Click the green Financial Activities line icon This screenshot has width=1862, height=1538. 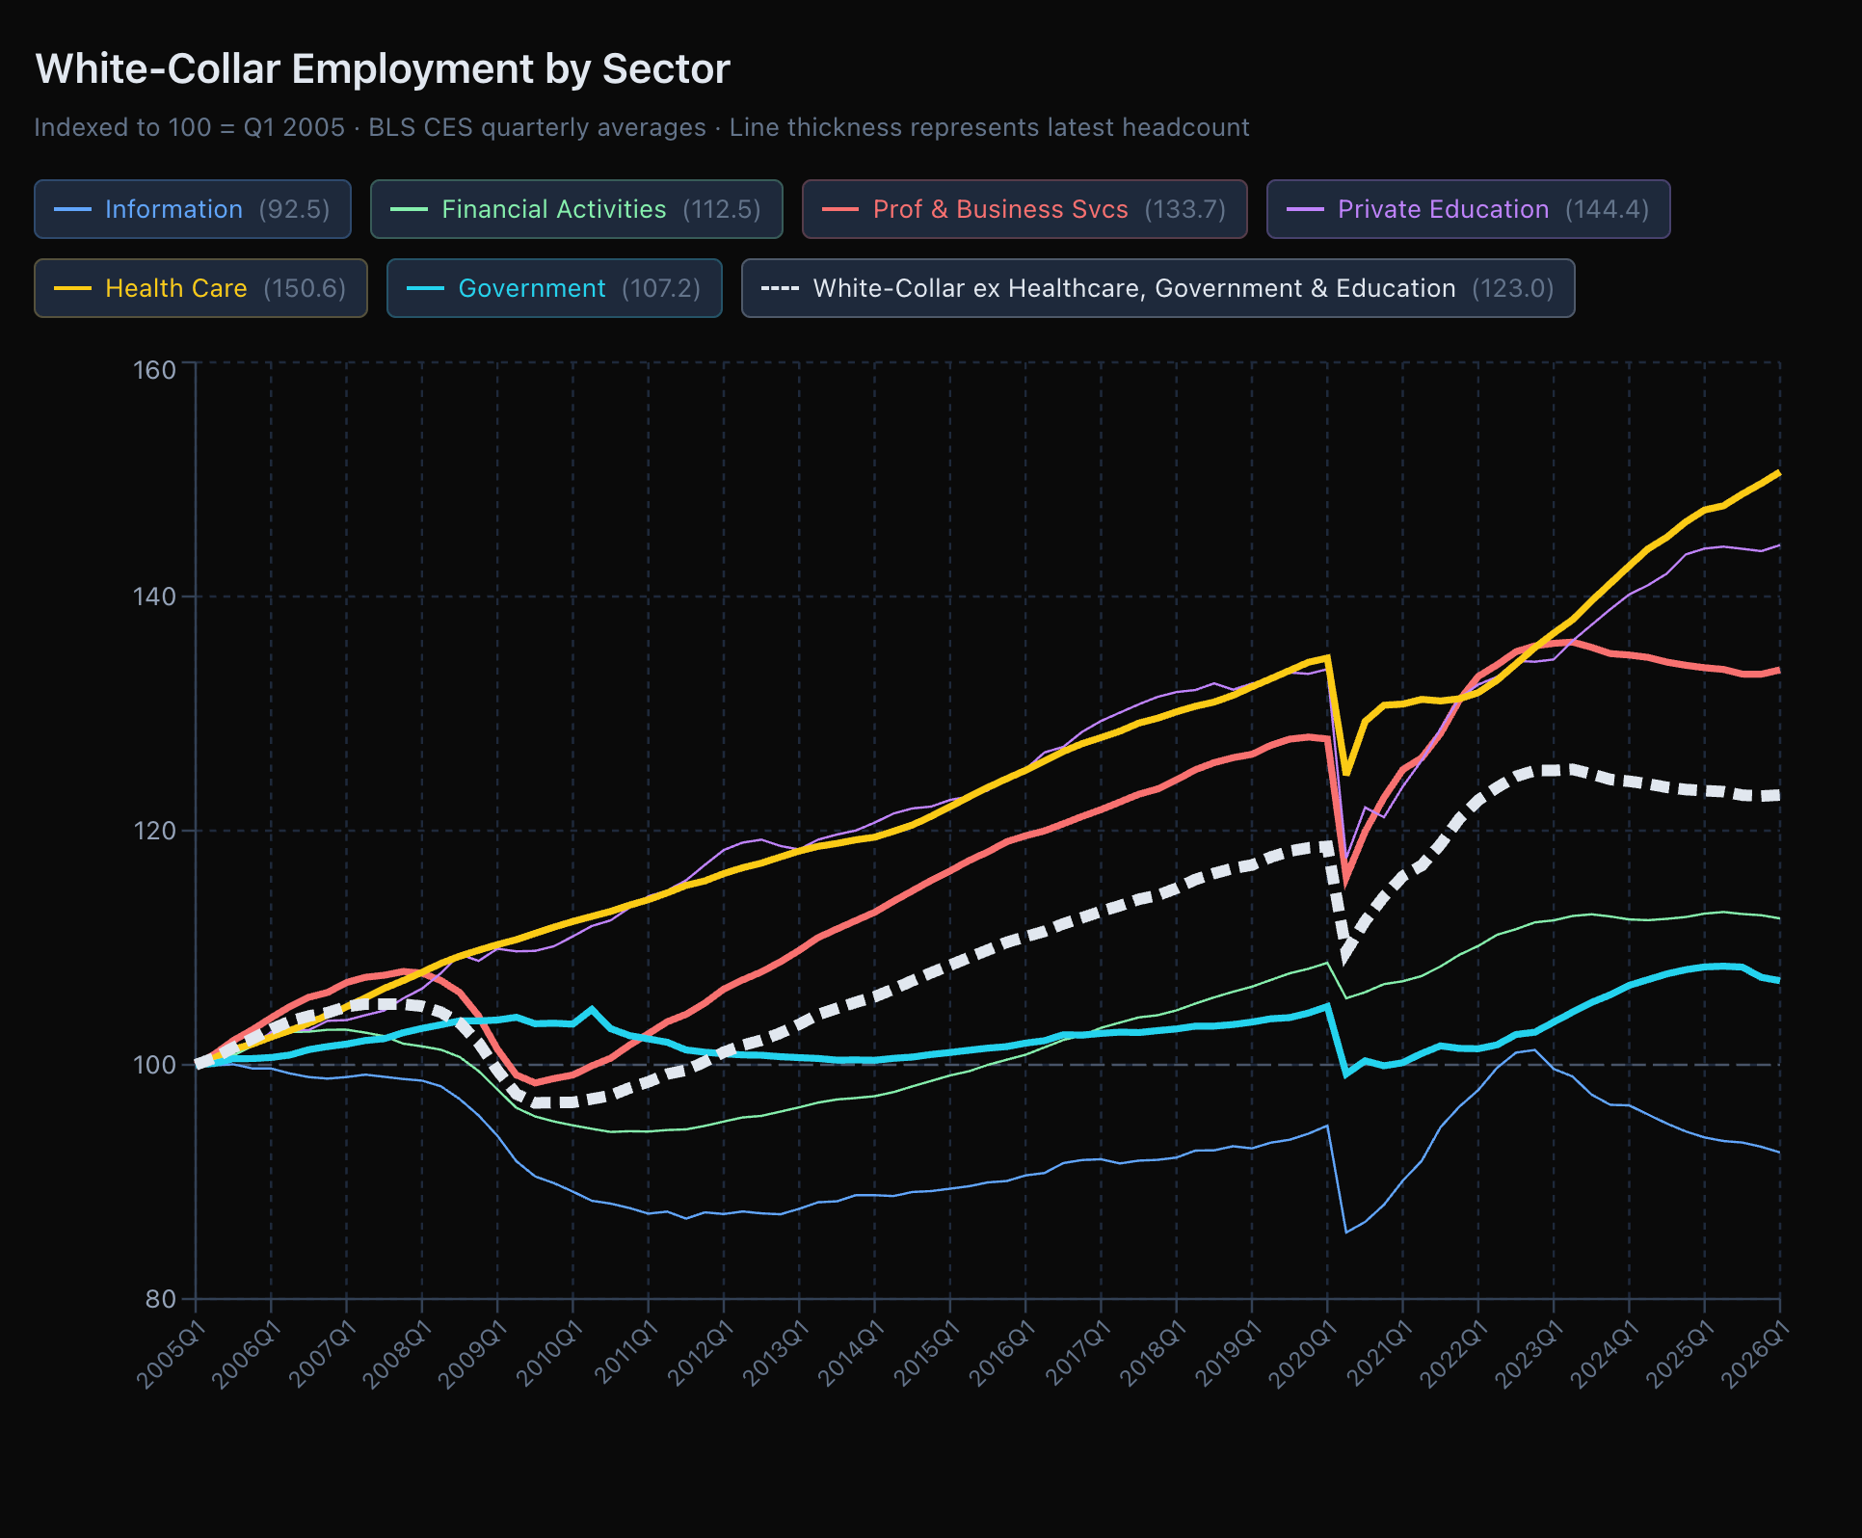(x=409, y=209)
